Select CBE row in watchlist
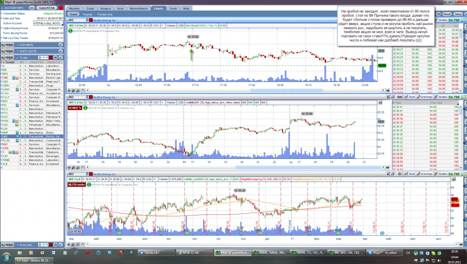467x264 pixels. coord(32,77)
